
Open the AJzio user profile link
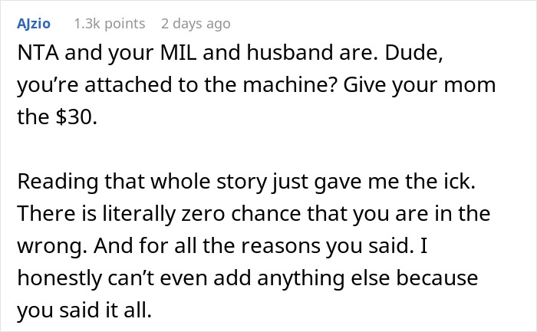point(35,24)
